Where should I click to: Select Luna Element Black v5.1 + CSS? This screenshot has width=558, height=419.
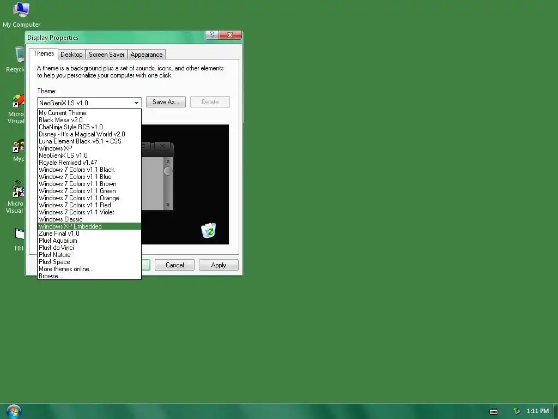[x=89, y=141]
